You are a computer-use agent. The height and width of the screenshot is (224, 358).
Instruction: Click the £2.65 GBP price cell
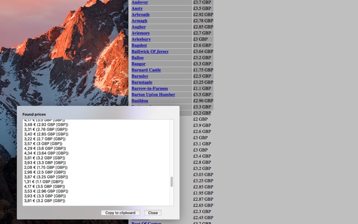pos(203,206)
